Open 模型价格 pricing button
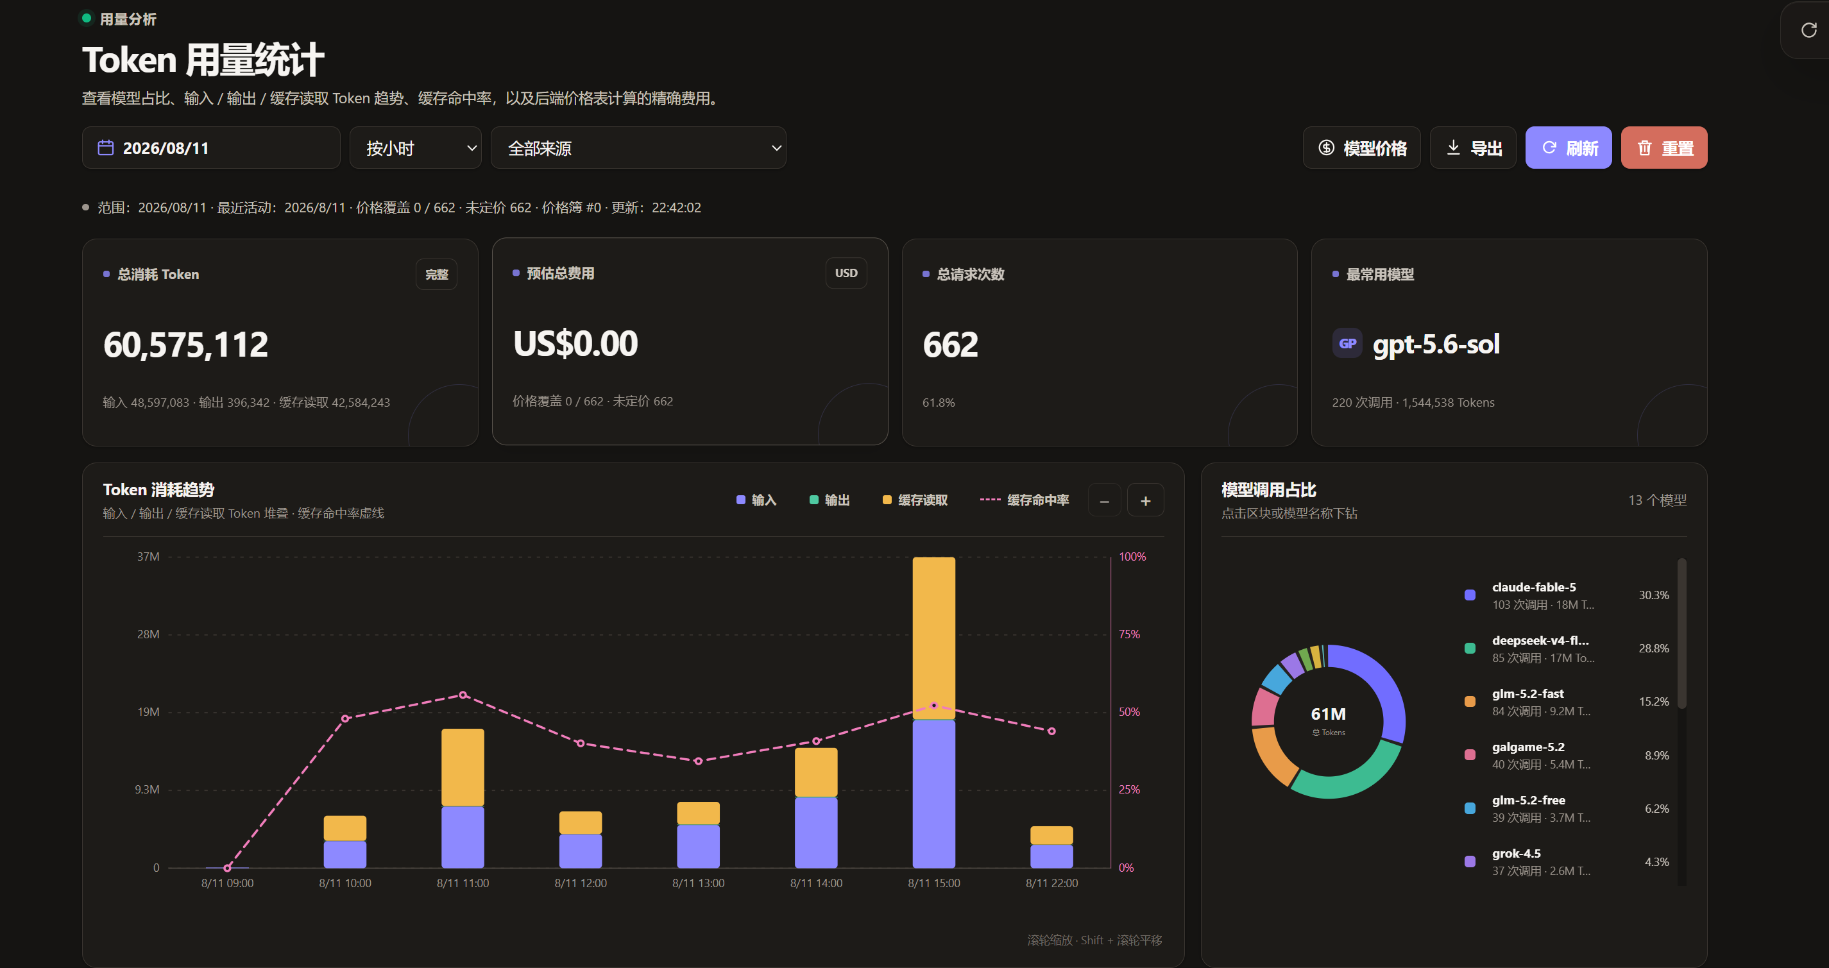The height and width of the screenshot is (968, 1829). 1361,148
